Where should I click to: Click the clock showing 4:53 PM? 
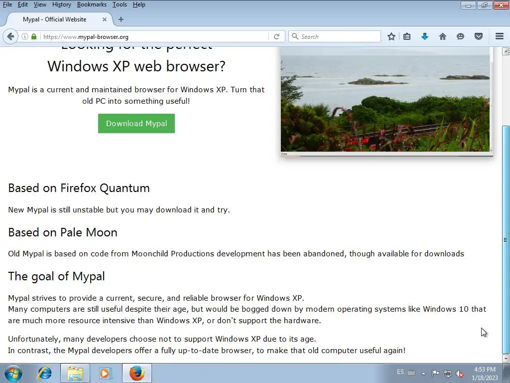pos(485,374)
